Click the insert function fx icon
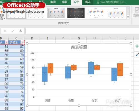Screen dimensions: 139x111 tap(21, 31)
